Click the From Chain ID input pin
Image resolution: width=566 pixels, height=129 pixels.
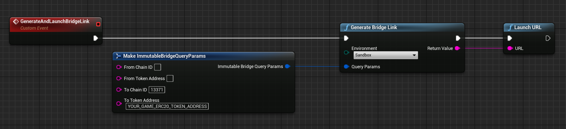tap(119, 67)
